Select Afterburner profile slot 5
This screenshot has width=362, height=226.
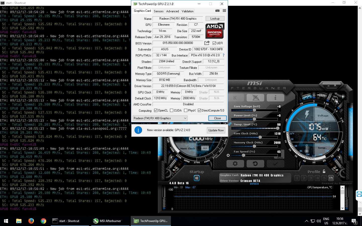[324, 178]
